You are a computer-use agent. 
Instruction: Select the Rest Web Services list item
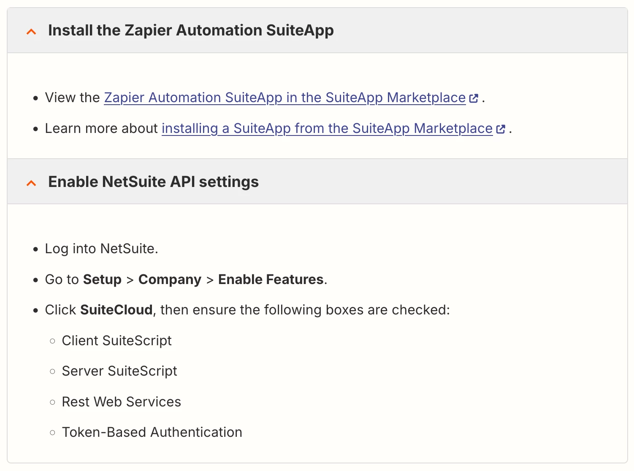pyautogui.click(x=122, y=402)
